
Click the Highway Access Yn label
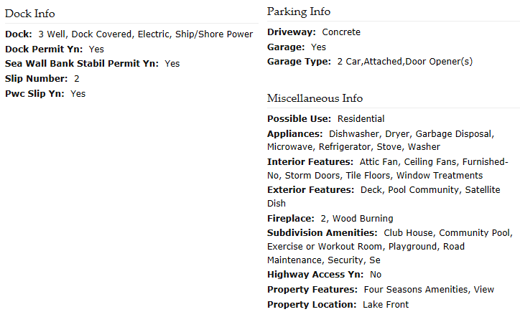click(x=315, y=274)
